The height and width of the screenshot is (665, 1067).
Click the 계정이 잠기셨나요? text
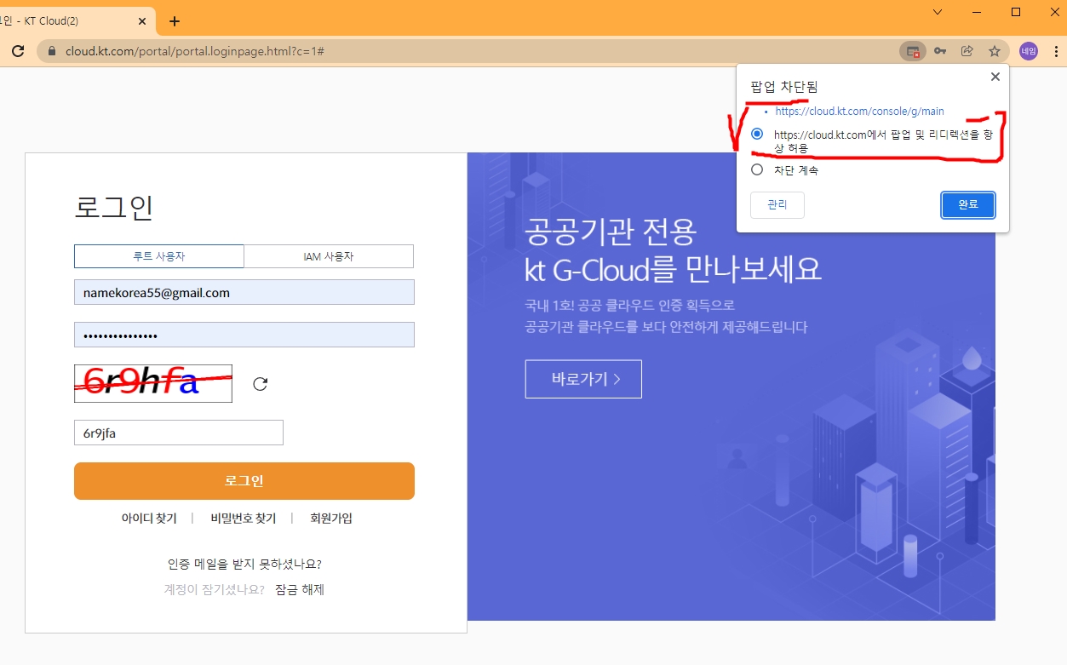coord(215,589)
